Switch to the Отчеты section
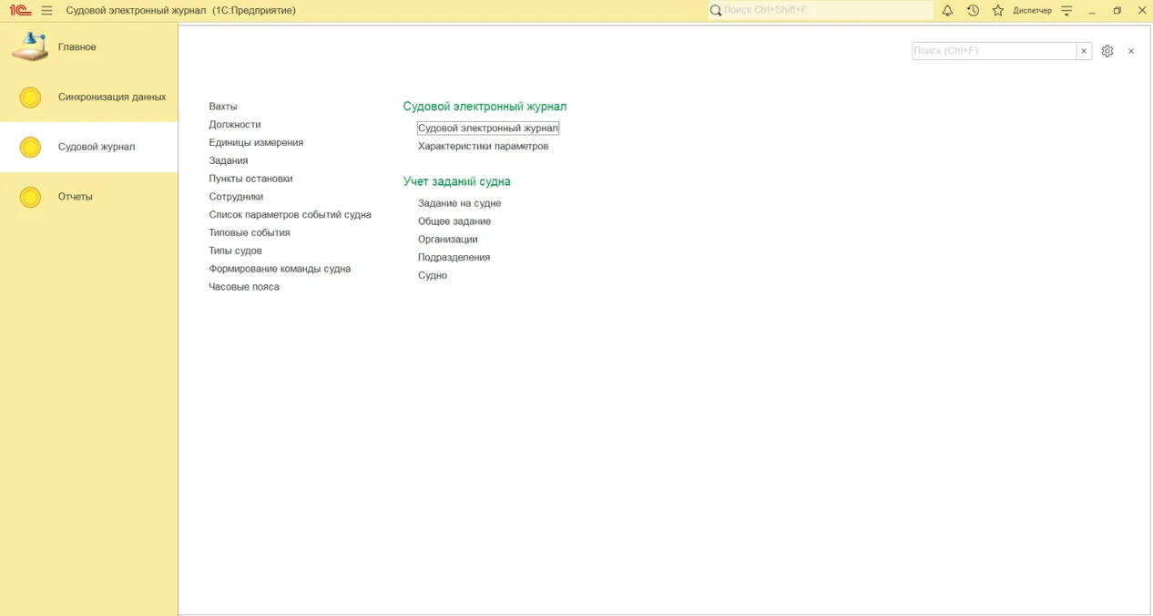This screenshot has height=616, width=1153. tap(76, 197)
